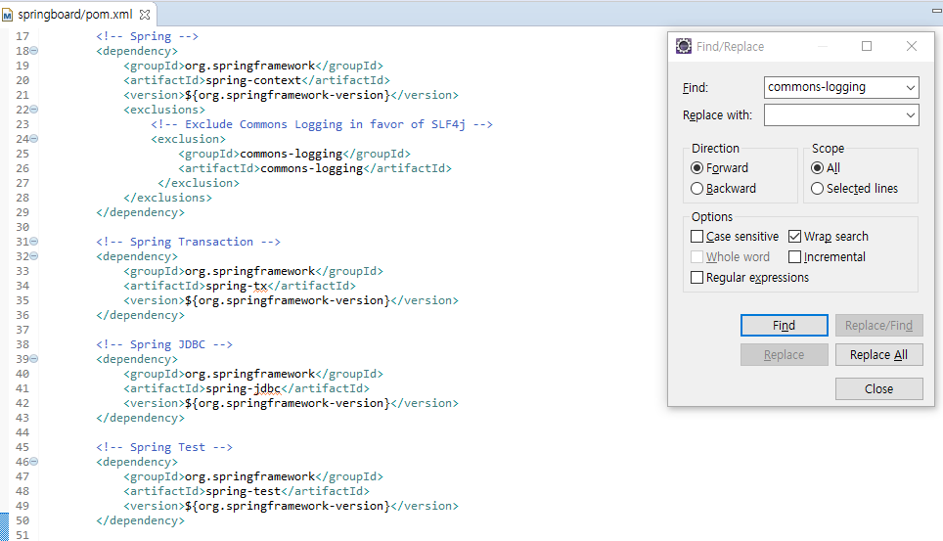Click the '<!-- Spring -->' comment on line 17
This screenshot has width=943, height=541.
[148, 36]
